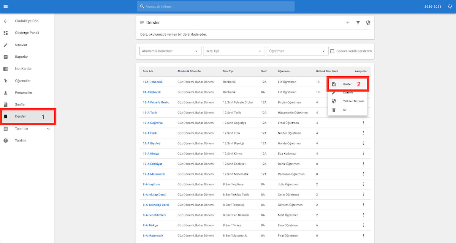Image resolution: width=456 pixels, height=243 pixels.
Task: Choose Sil to delete the course
Action: click(x=347, y=110)
